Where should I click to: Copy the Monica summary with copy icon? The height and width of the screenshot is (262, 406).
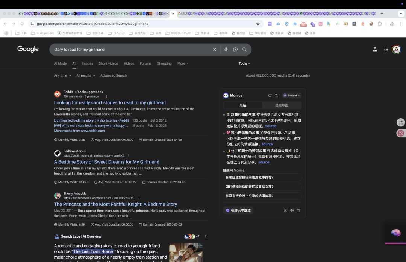click(298, 211)
